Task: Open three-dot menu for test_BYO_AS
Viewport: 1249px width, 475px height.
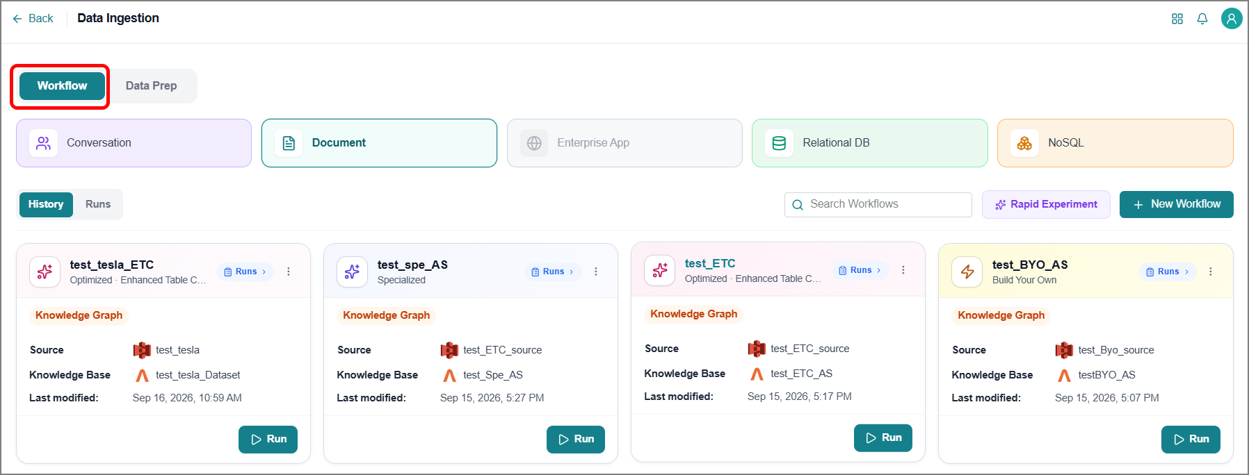Action: point(1211,272)
